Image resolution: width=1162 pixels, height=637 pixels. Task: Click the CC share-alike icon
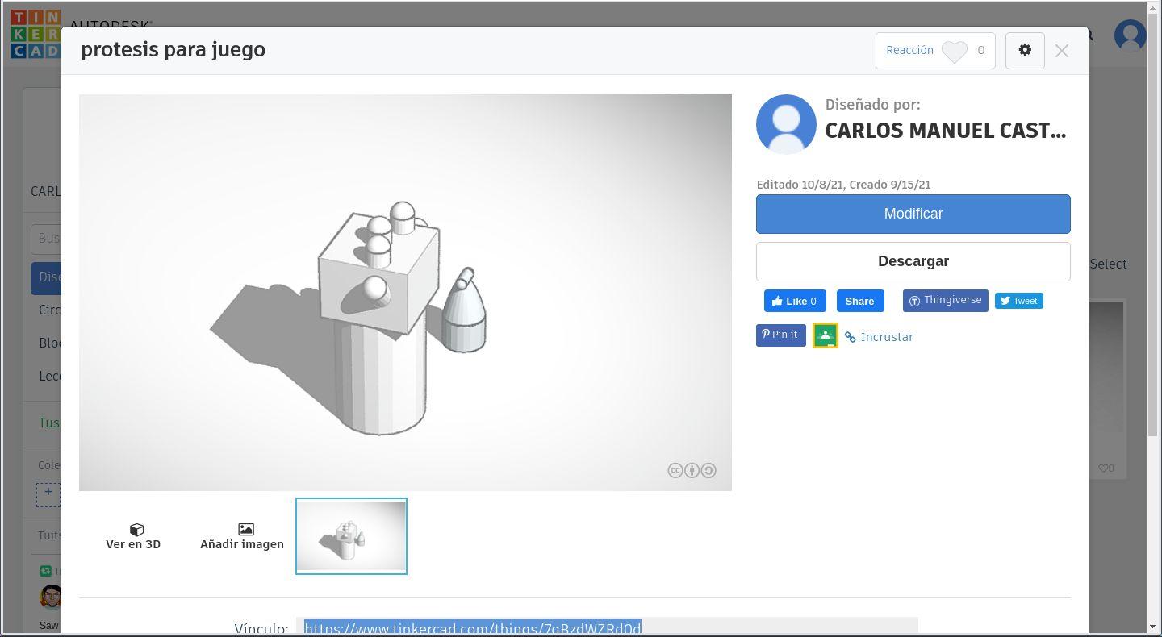pos(708,470)
